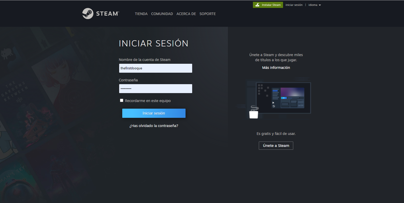Image resolution: width=404 pixels, height=203 pixels.
Task: Go to the ACERCA DE page
Action: point(186,14)
